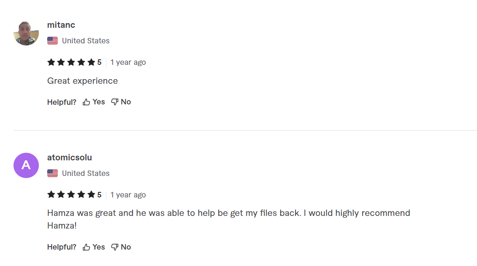Click the five-star rating on atomicsolu's review
477x266 pixels.
click(x=71, y=195)
